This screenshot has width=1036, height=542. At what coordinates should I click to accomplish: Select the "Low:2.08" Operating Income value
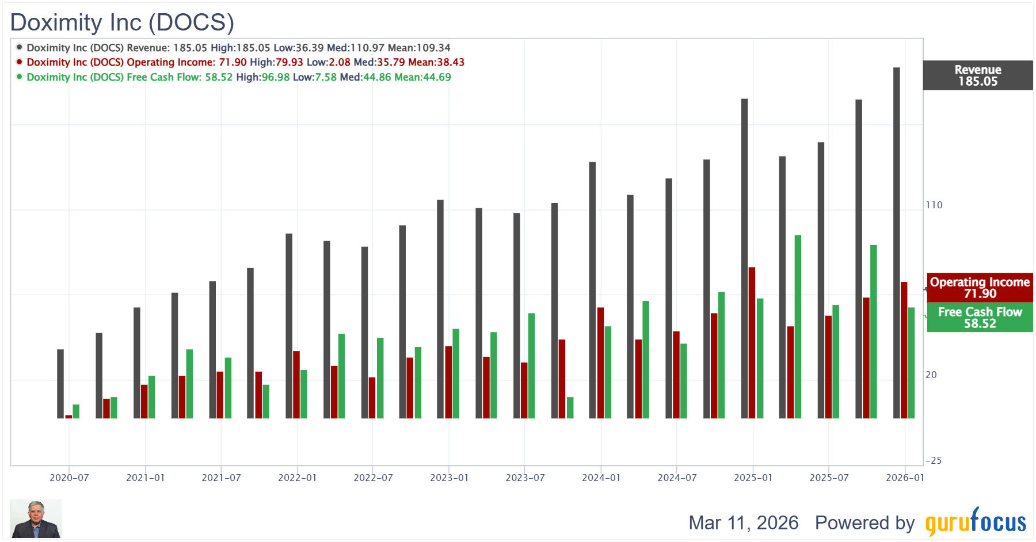point(329,62)
